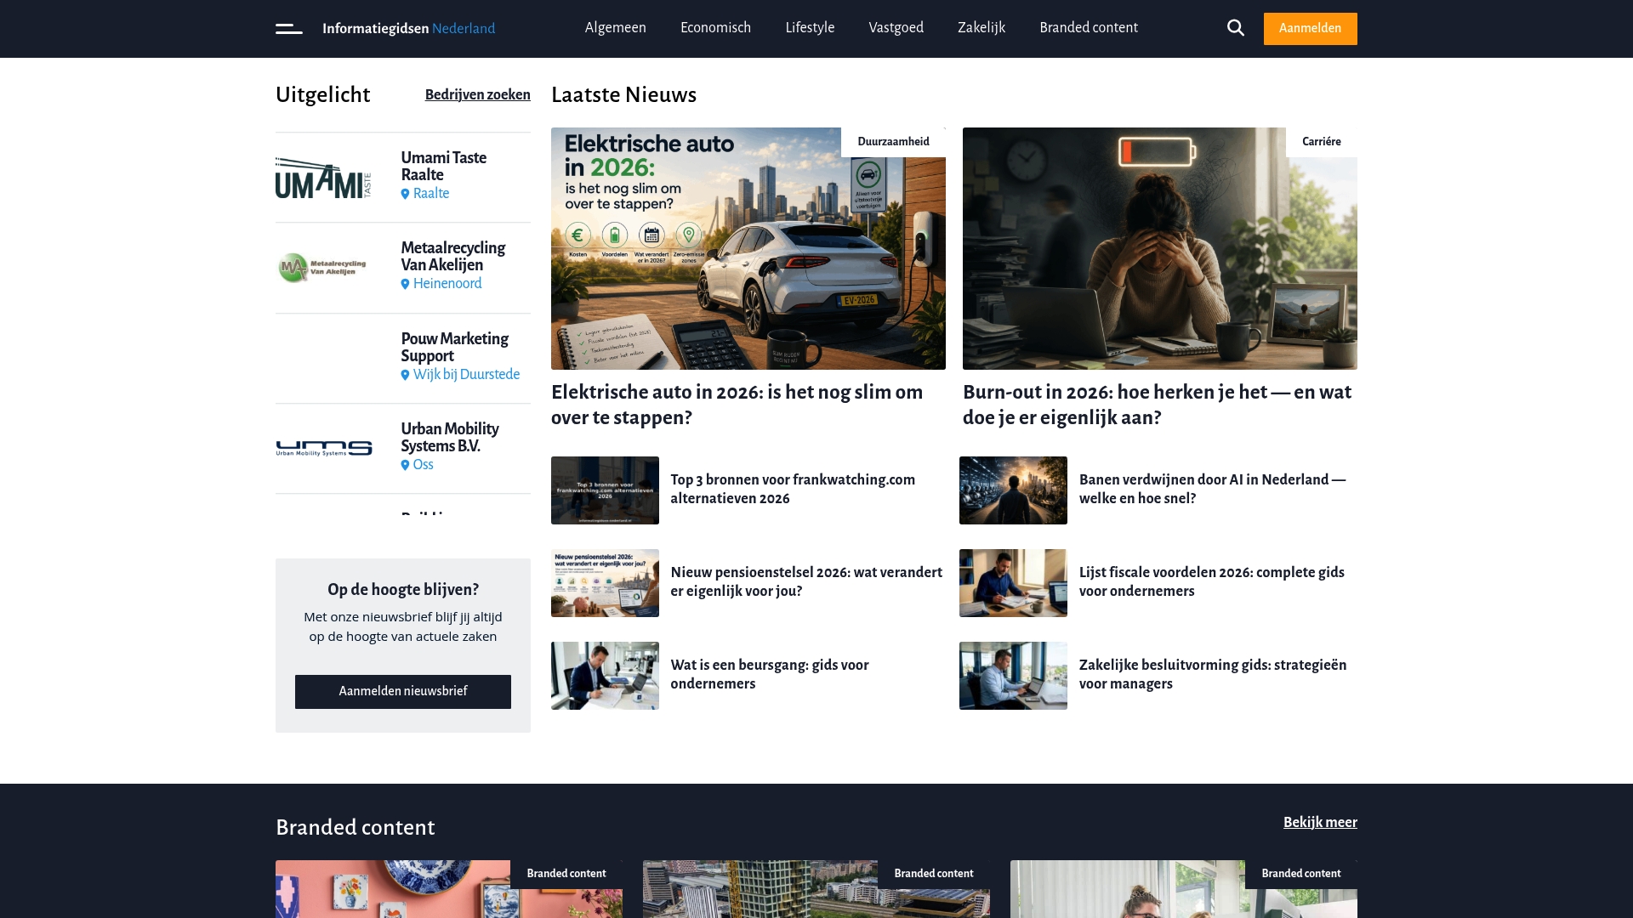This screenshot has width=1633, height=918.
Task: Click the AI banen article thumbnail
Action: tap(1013, 490)
